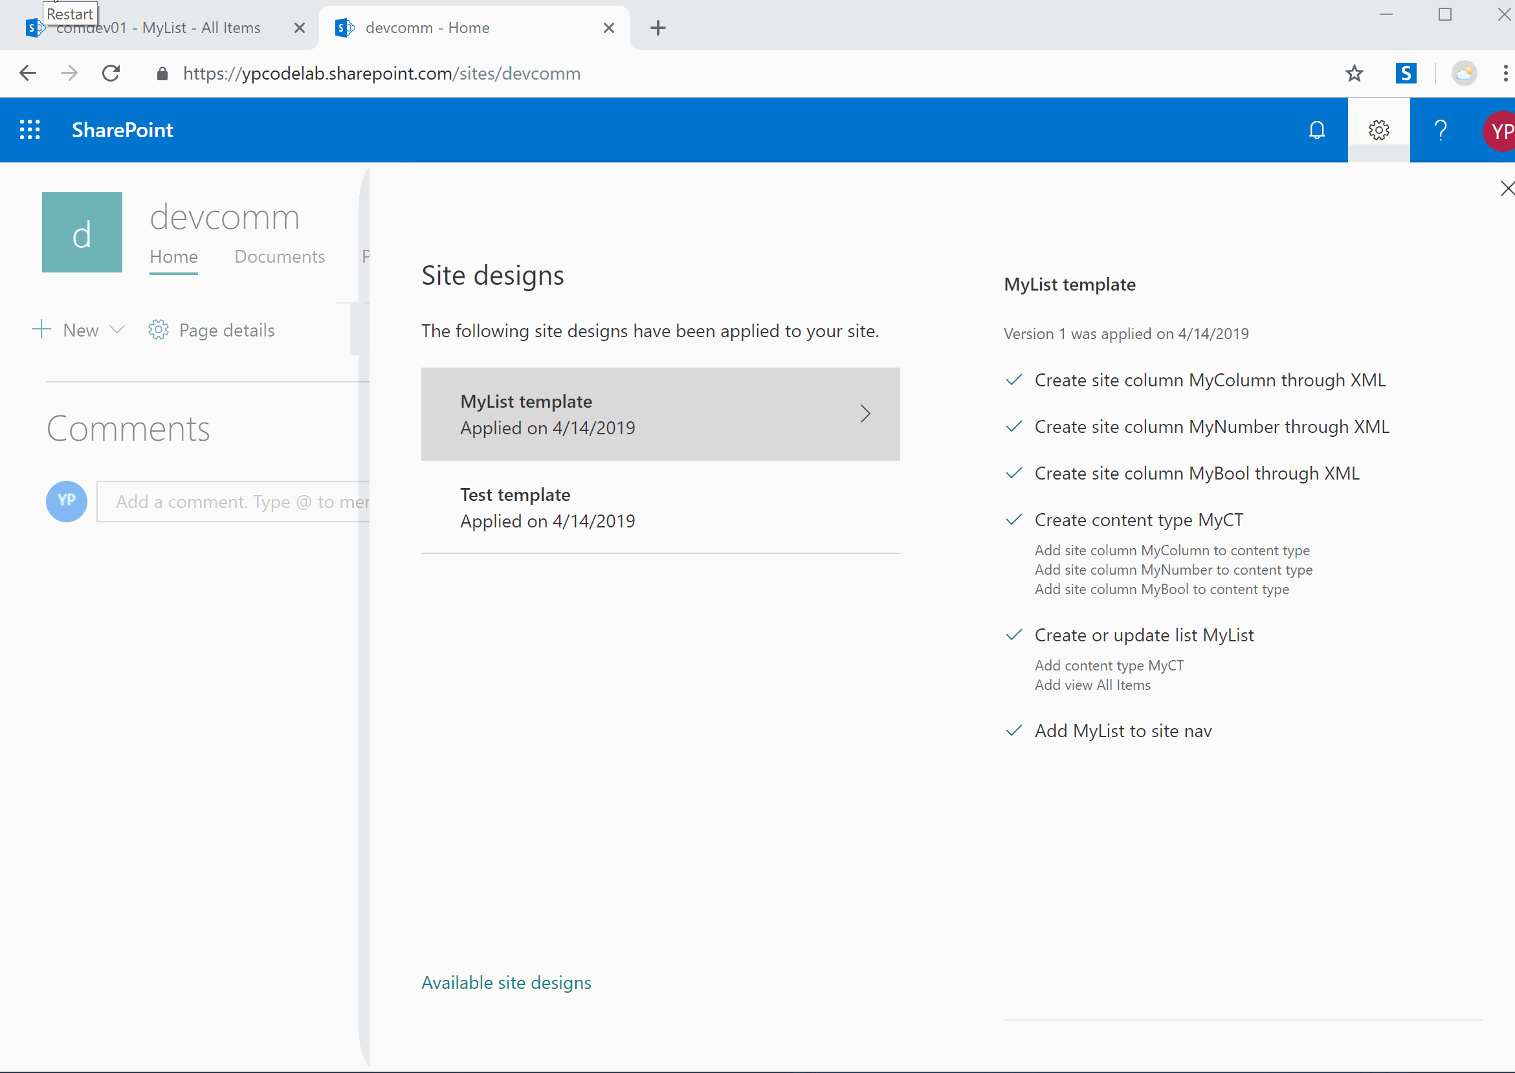
Task: Click the settings gear icon
Action: point(1379,130)
